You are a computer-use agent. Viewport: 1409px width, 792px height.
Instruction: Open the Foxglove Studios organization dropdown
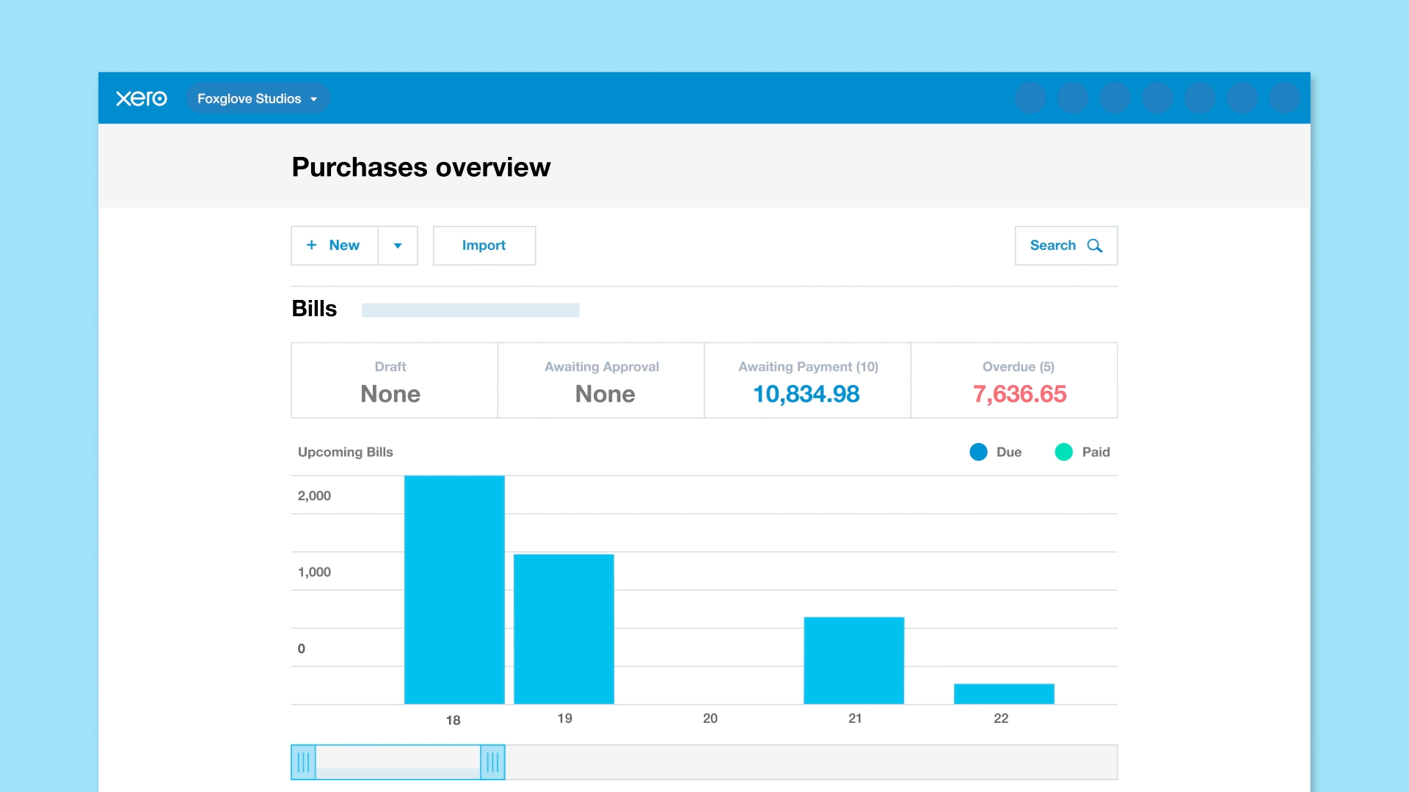click(x=257, y=98)
